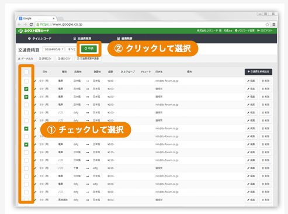Open the 交通費精算 tab

(82, 39)
